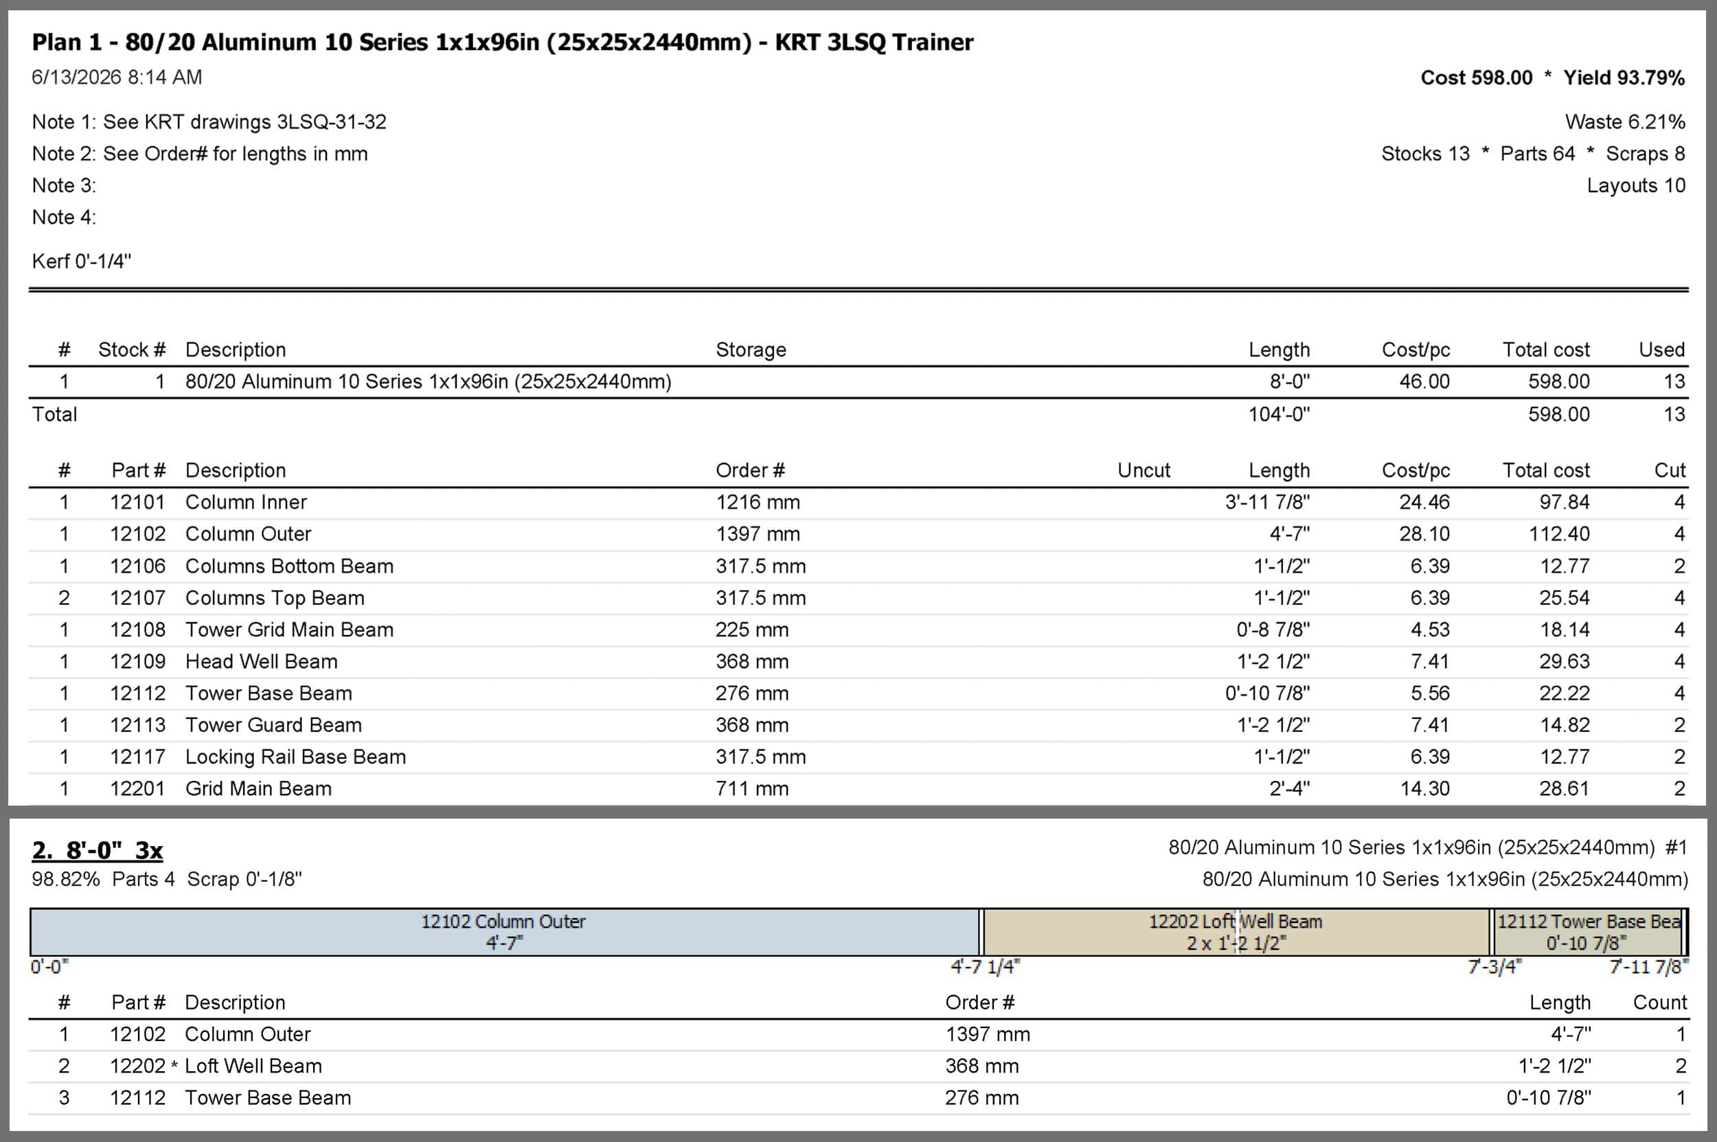Click total cost "22.22"
The image size is (1717, 1142).
coord(1564,694)
